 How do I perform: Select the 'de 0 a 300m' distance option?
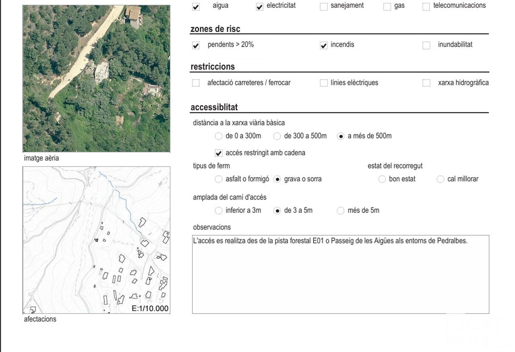(219, 136)
